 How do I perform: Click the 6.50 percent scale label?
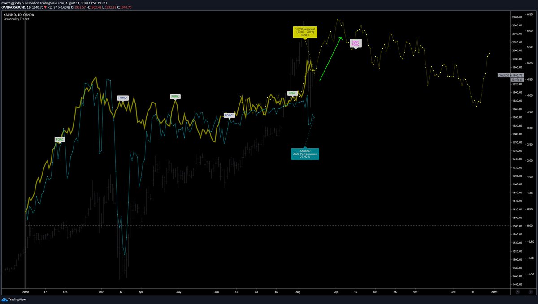[530, 14]
